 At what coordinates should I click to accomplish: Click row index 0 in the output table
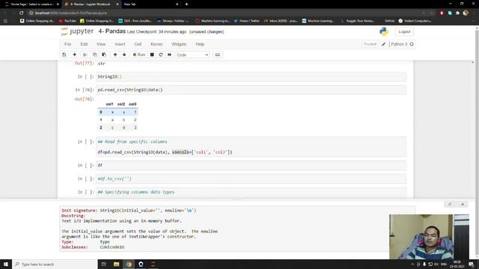[x=101, y=112]
